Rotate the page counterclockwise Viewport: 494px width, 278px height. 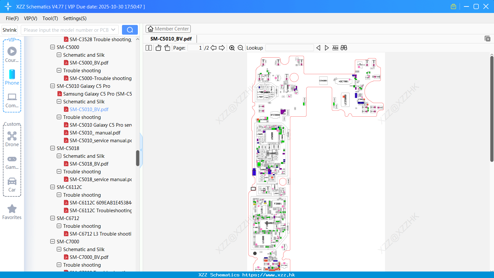(x=158, y=48)
